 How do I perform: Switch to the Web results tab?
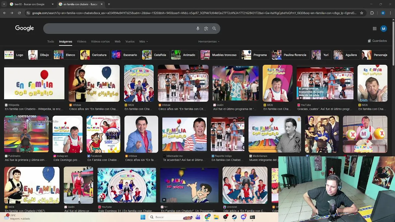pos(118,41)
